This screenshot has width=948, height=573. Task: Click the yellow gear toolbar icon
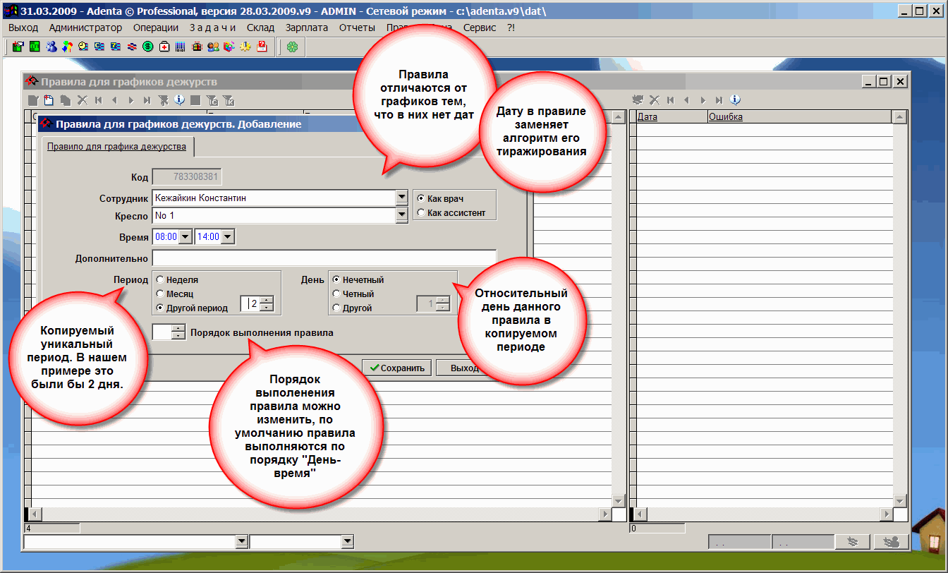[245, 47]
